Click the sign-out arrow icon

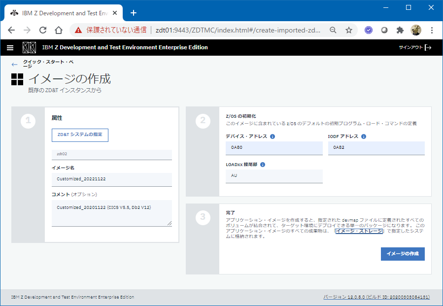(428, 47)
